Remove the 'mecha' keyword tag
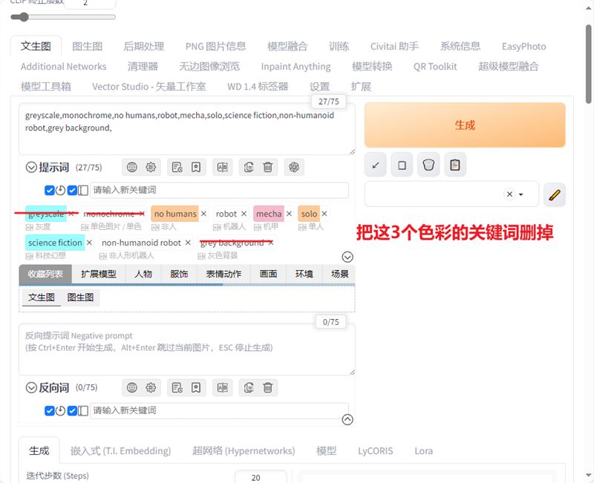Image resolution: width=594 pixels, height=483 pixels. click(289, 214)
